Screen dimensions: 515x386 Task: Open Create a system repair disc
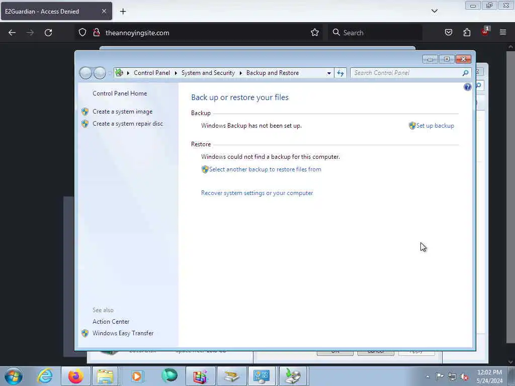click(x=127, y=124)
